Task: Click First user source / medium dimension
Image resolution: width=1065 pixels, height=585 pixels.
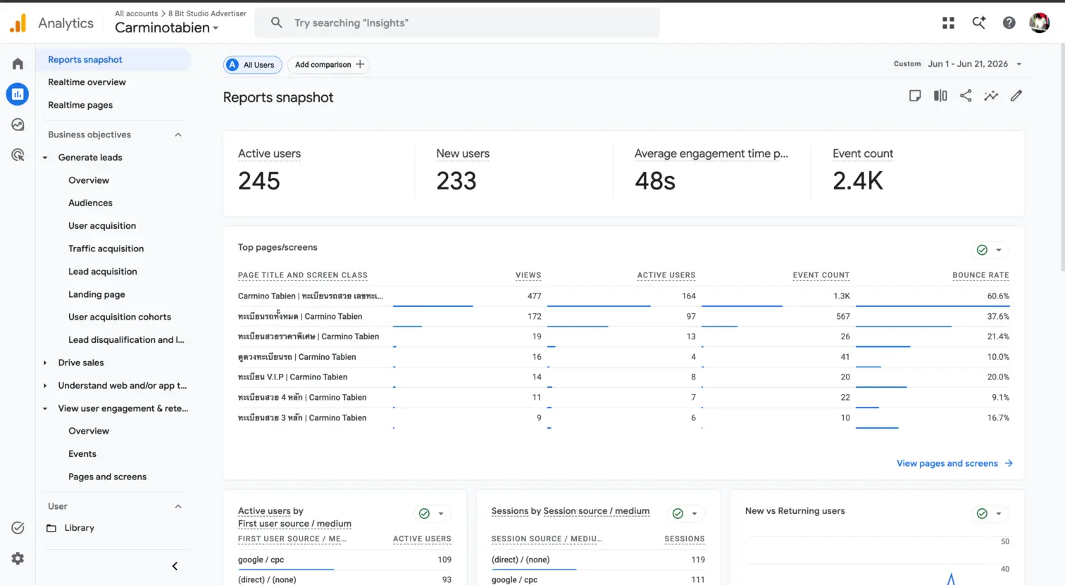Action: click(294, 524)
